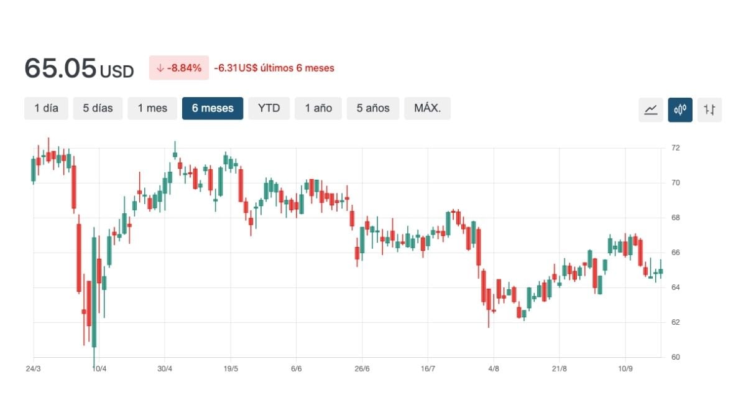Select the 5 años time range
This screenshot has height=420, width=746.
(x=373, y=108)
